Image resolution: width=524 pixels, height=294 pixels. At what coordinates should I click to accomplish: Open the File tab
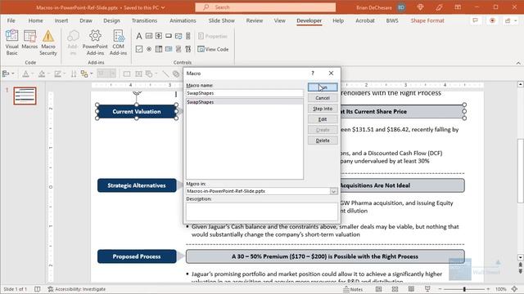click(11, 20)
